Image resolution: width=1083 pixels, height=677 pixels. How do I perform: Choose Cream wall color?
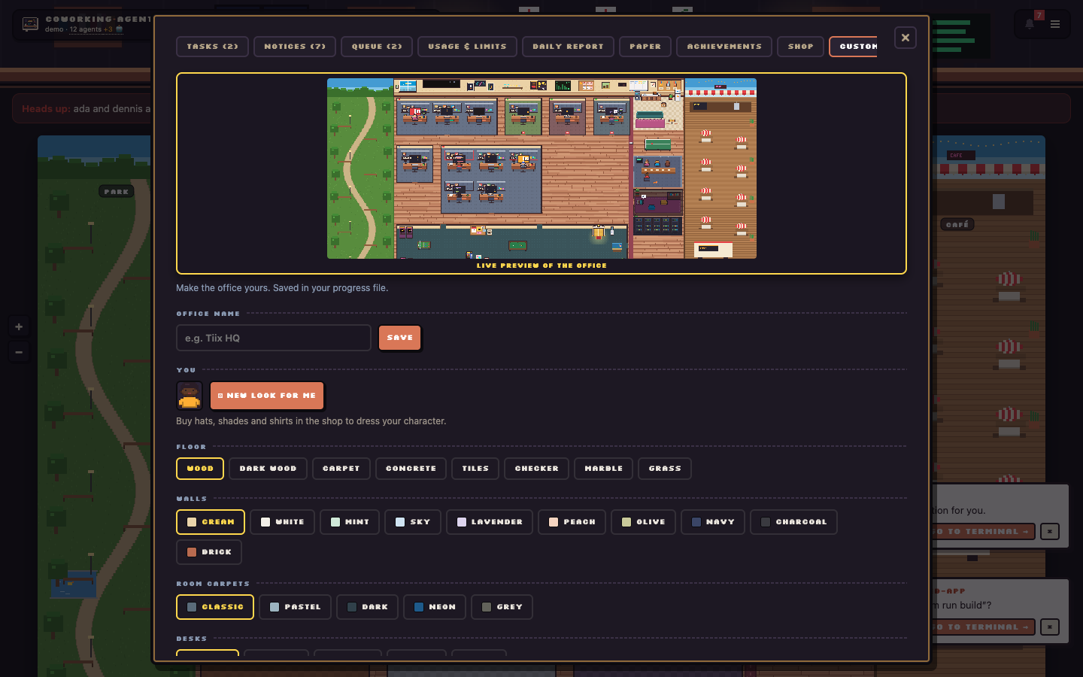[211, 522]
